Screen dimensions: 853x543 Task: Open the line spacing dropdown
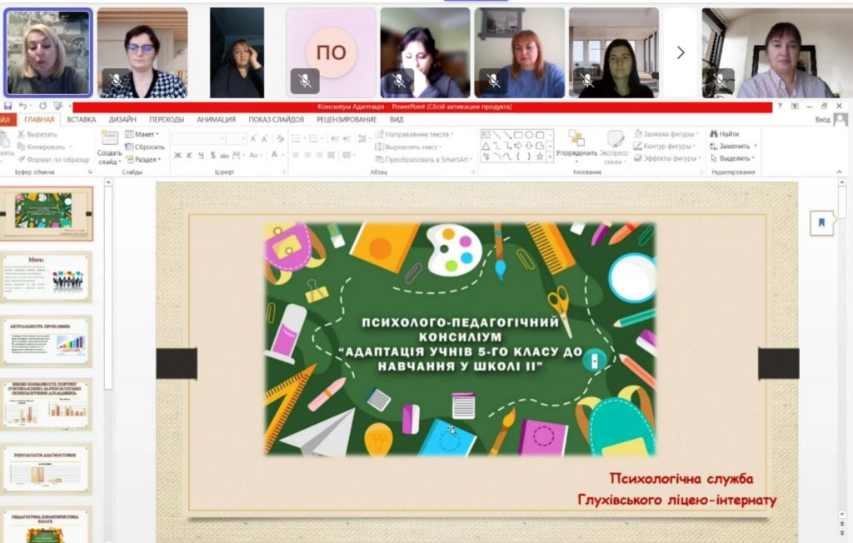(362, 139)
